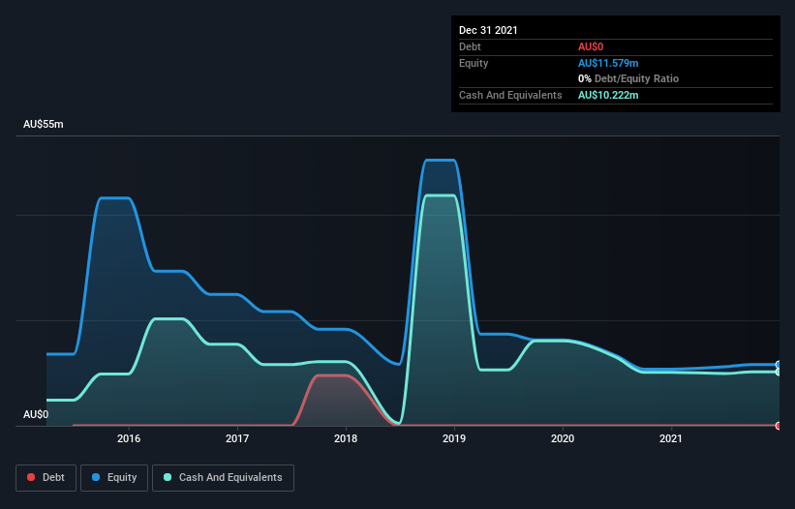Click the 2018 x-axis label
The image size is (795, 509).
346,438
